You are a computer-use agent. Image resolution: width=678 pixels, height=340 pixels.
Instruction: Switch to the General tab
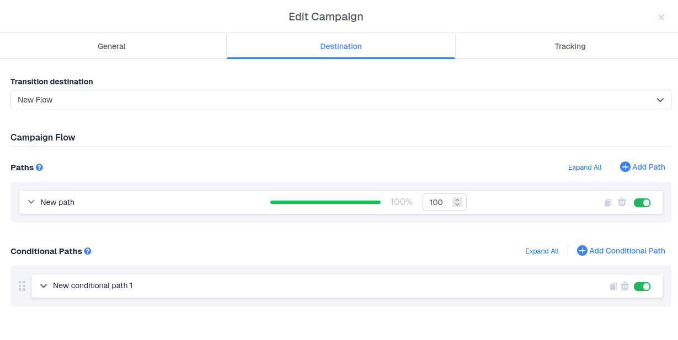[111, 46]
